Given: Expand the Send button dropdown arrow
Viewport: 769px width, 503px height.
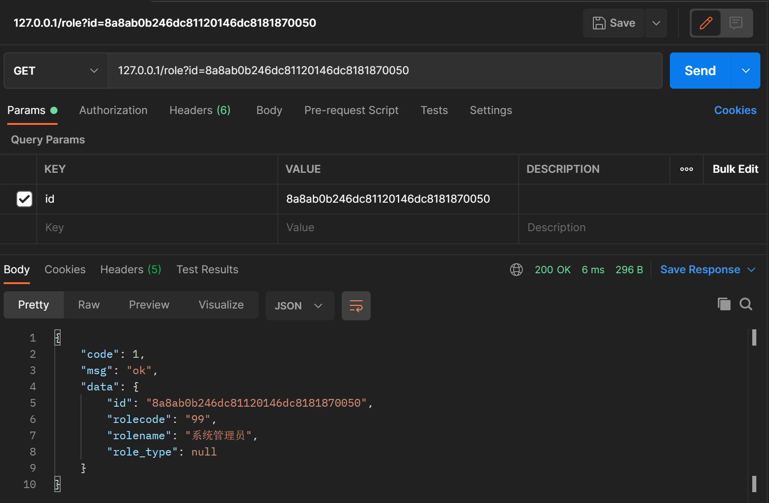Looking at the screenshot, I should 746,71.
